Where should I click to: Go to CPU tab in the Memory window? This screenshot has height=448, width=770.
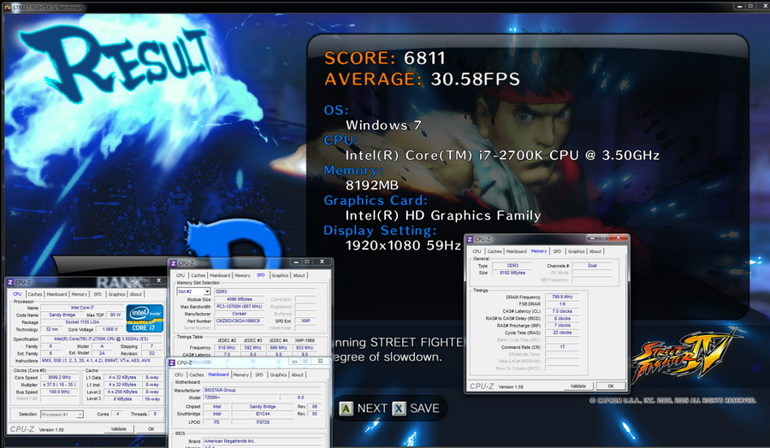point(477,251)
